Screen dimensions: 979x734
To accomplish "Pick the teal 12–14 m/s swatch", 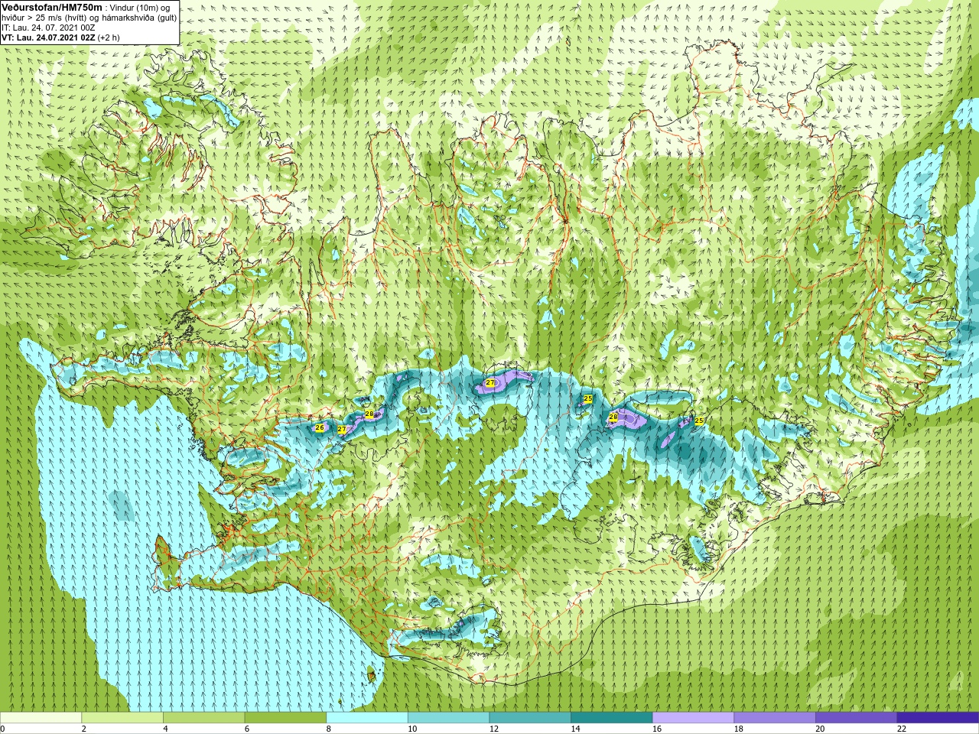I will (530, 718).
